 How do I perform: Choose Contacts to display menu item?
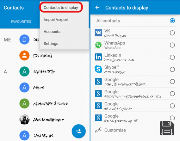point(61,8)
